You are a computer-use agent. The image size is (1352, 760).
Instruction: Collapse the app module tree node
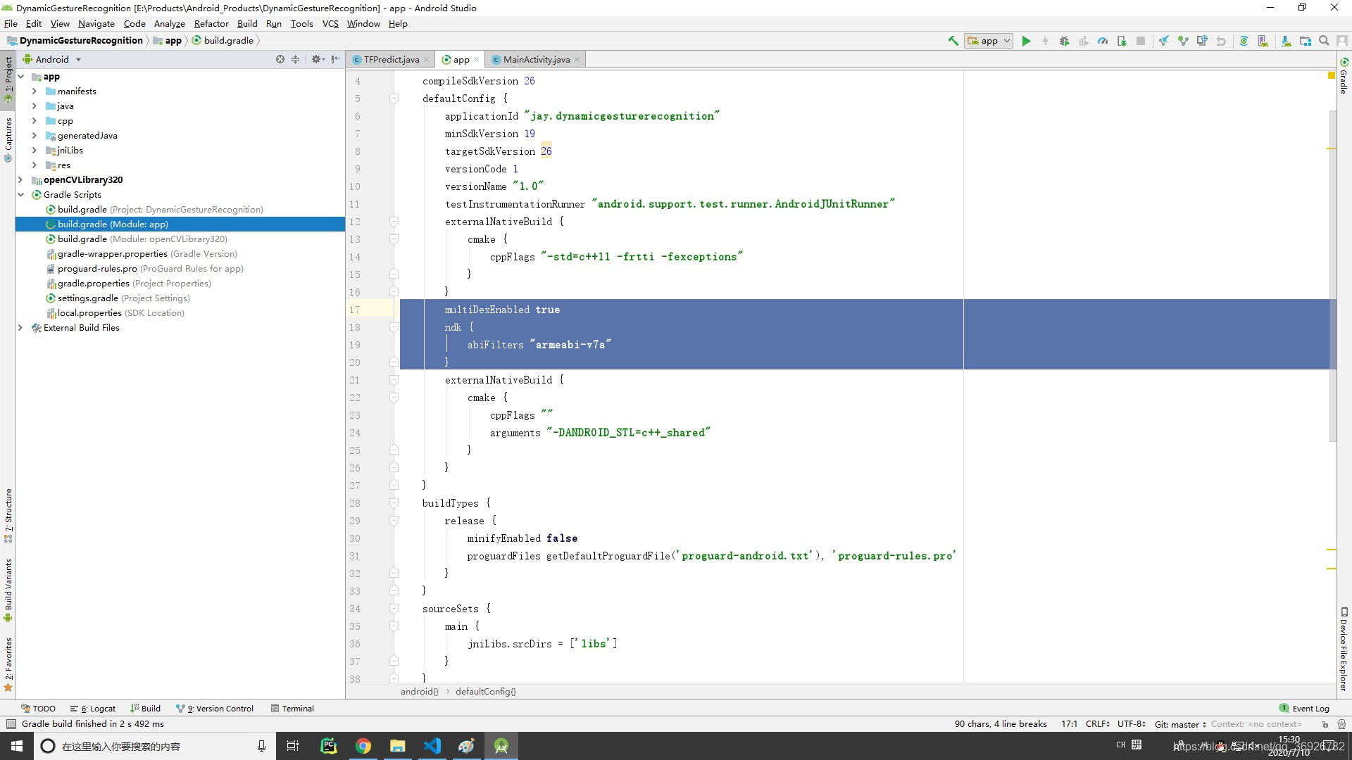tap(21, 77)
